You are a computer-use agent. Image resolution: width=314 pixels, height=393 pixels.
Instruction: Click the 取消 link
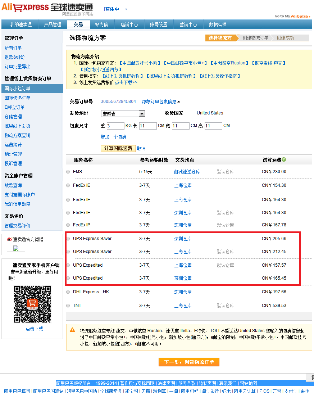coord(141,148)
